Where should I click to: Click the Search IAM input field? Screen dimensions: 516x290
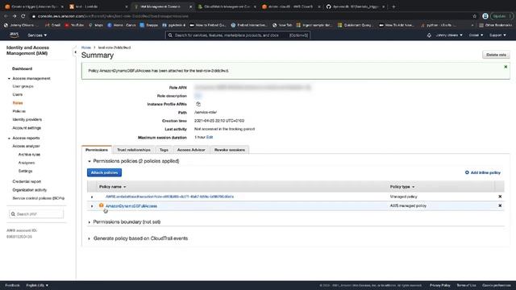pos(36,214)
